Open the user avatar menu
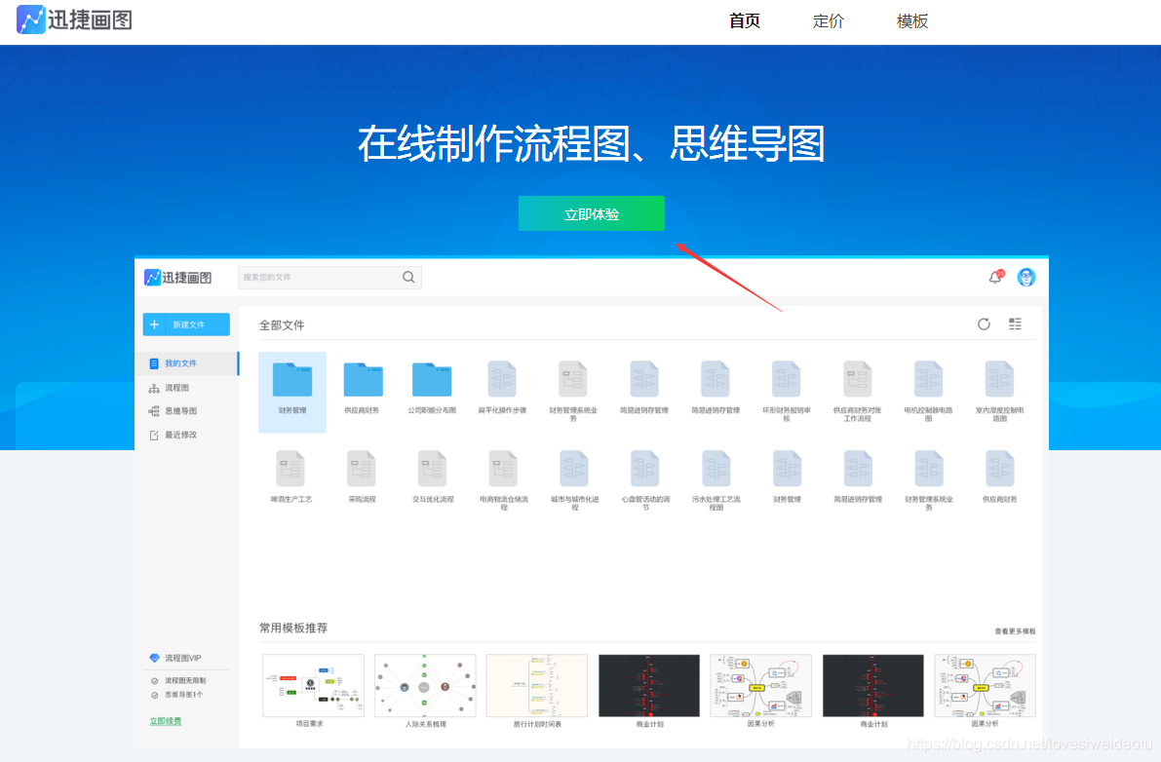The image size is (1161, 762). click(1026, 278)
